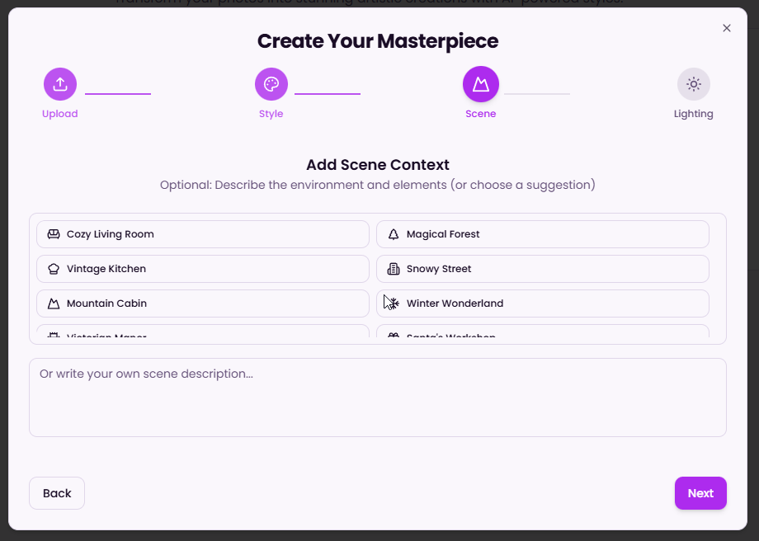Viewport: 759px width, 541px height.
Task: Switch to the Style step label
Action: point(271,114)
